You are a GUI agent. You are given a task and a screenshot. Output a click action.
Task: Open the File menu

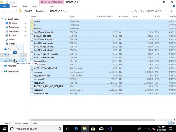5,6
